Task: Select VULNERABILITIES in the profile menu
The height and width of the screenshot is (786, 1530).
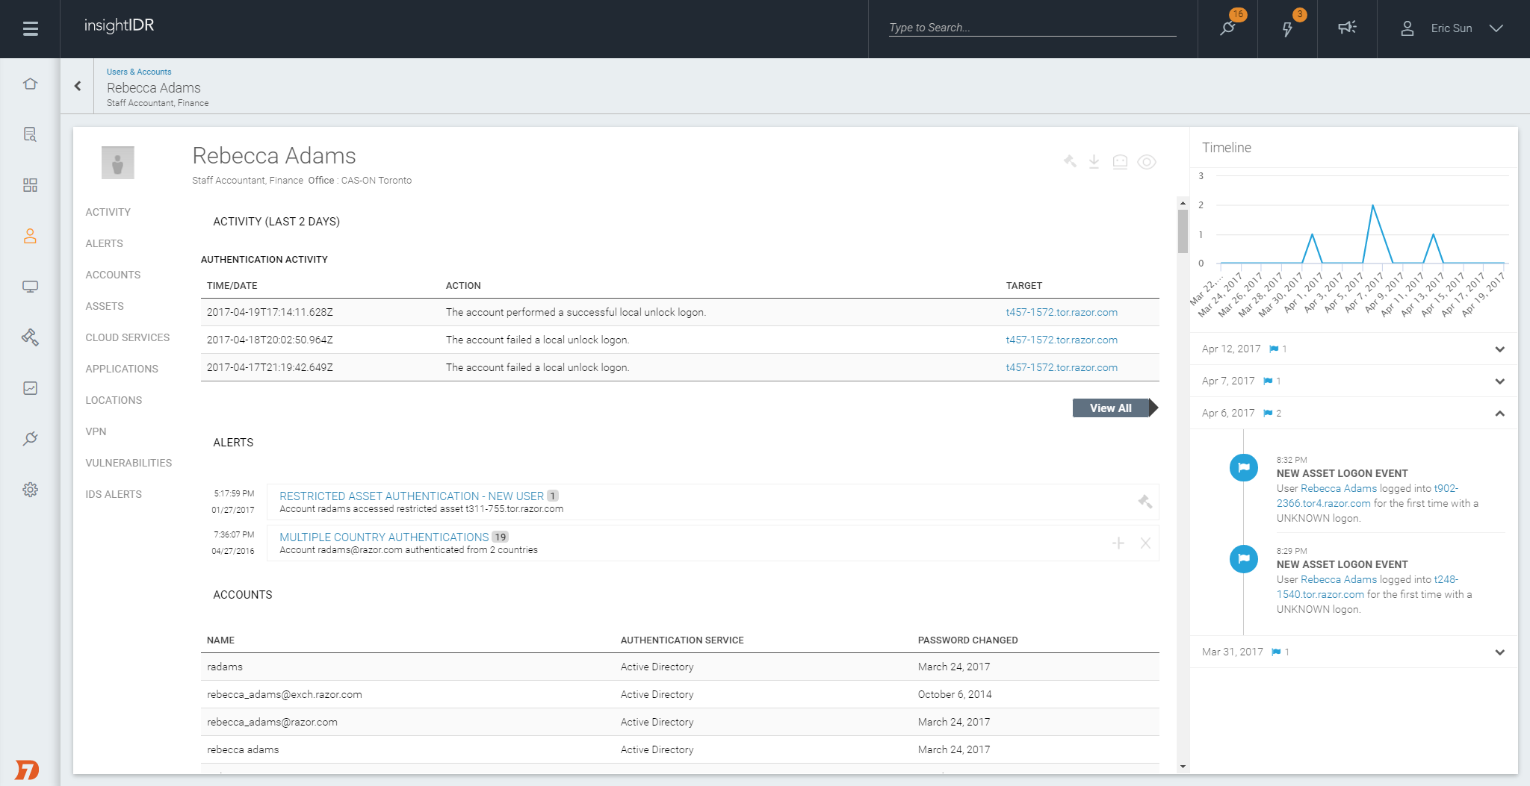Action: point(128,463)
